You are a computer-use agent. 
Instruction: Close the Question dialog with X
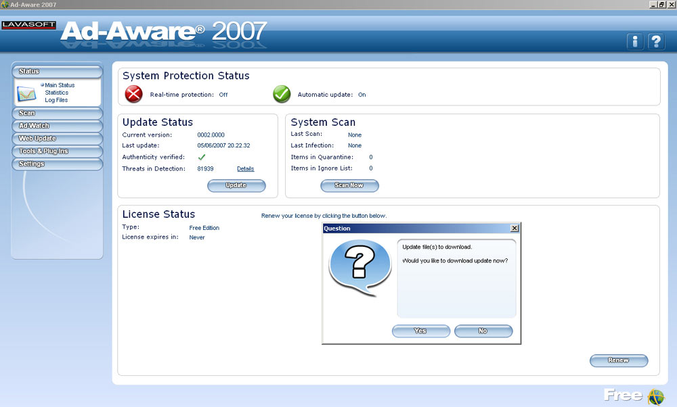click(515, 229)
